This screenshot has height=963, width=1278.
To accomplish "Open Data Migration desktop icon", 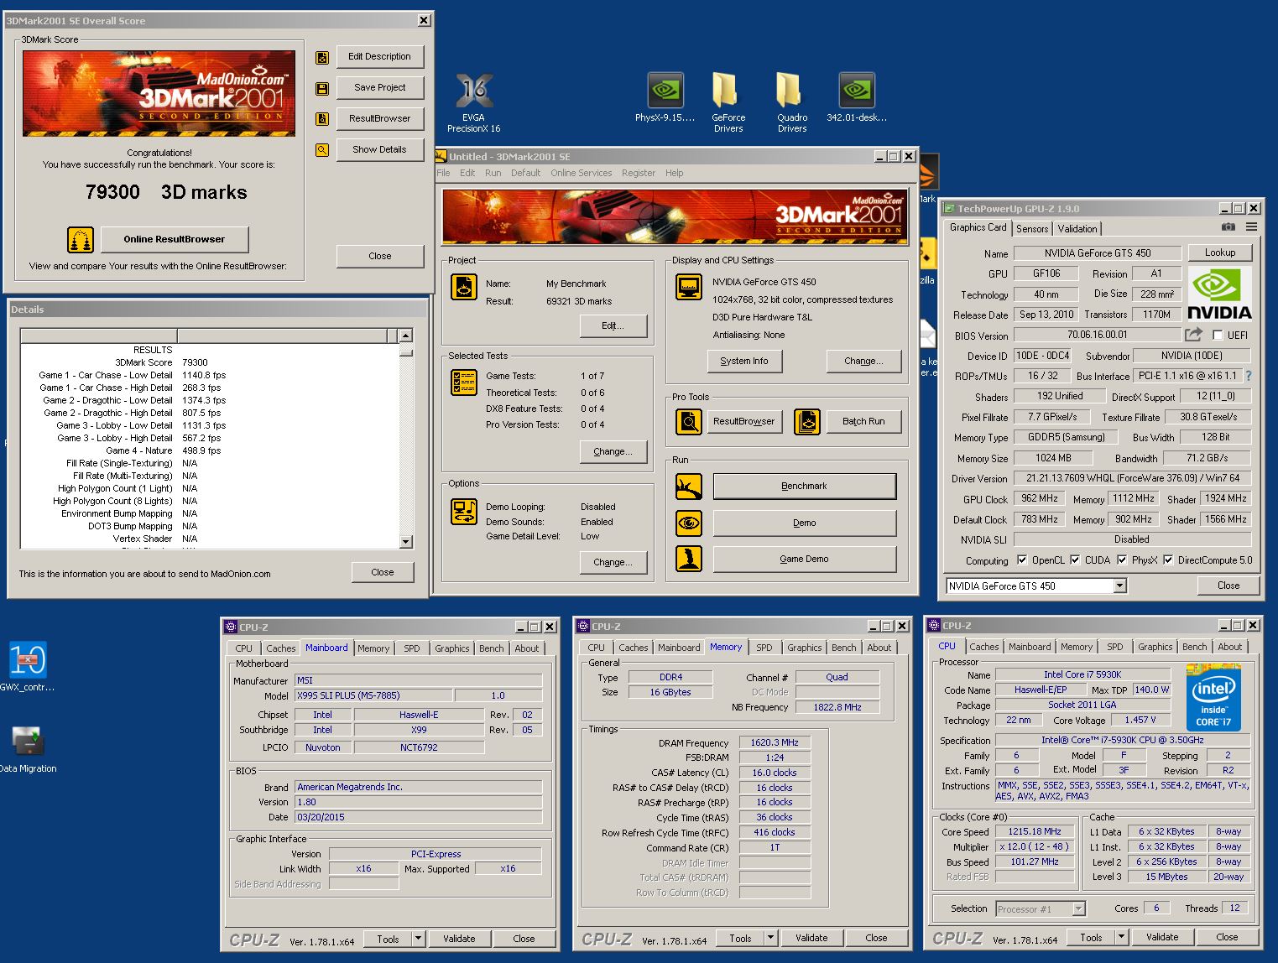I will [27, 749].
